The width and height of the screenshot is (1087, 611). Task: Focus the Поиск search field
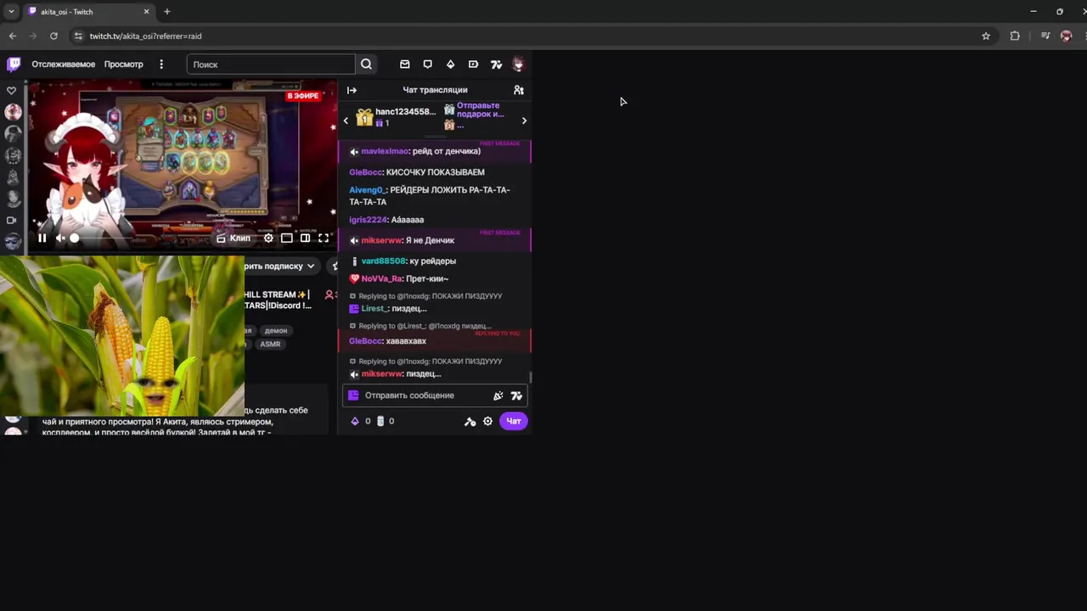(271, 64)
